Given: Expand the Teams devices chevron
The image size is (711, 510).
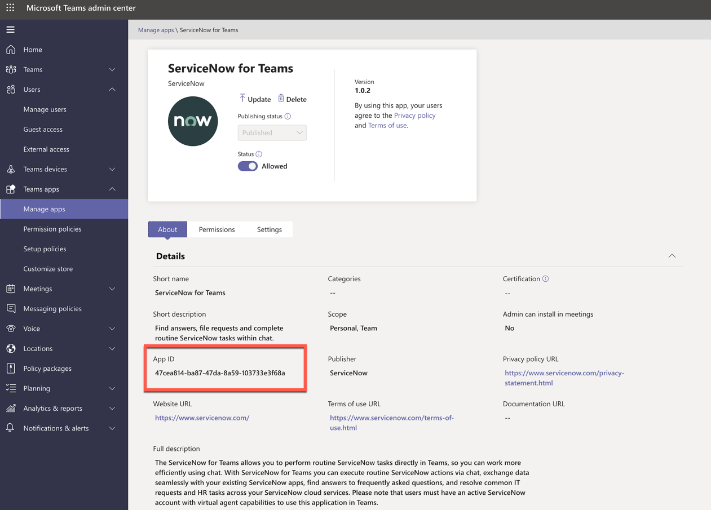Looking at the screenshot, I should point(112,169).
